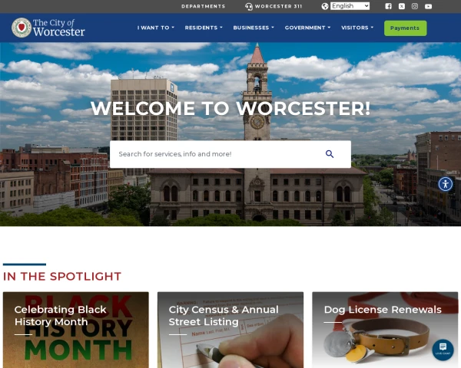Click the City of Worcester seal logo

22,28
